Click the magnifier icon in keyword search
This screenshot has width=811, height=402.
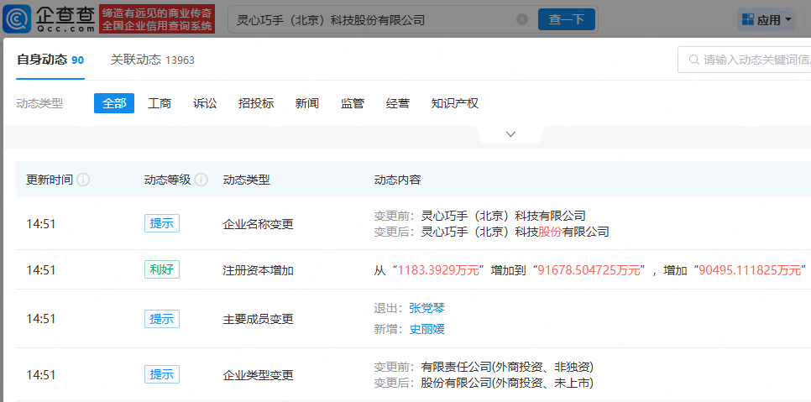coord(694,60)
